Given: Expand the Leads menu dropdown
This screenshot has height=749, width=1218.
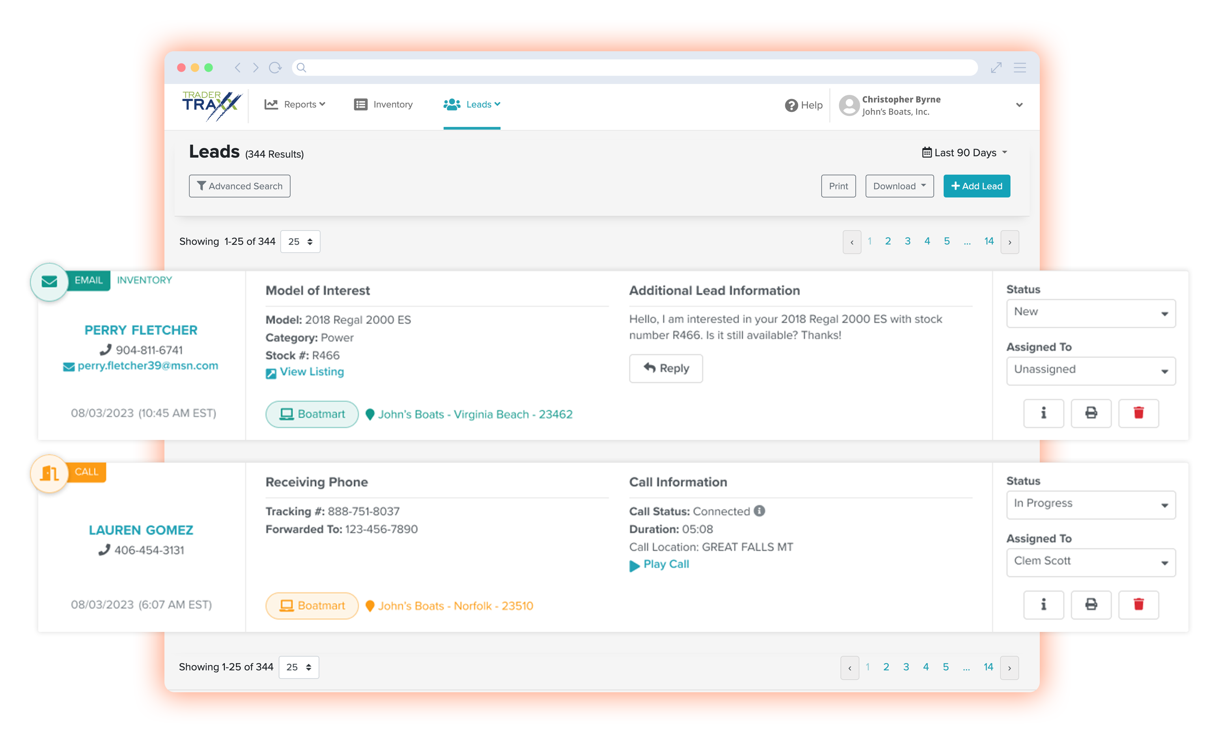Looking at the screenshot, I should 472,104.
